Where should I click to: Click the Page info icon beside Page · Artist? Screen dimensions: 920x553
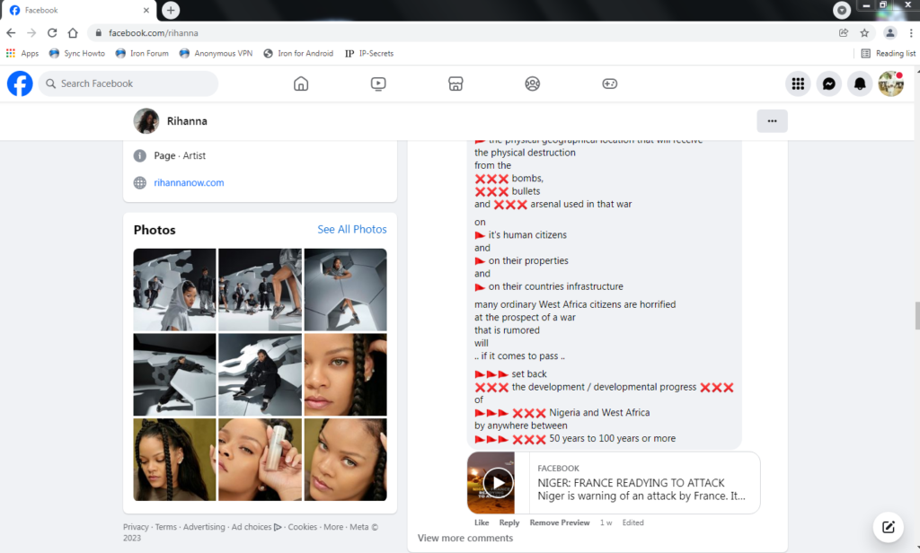coord(139,156)
